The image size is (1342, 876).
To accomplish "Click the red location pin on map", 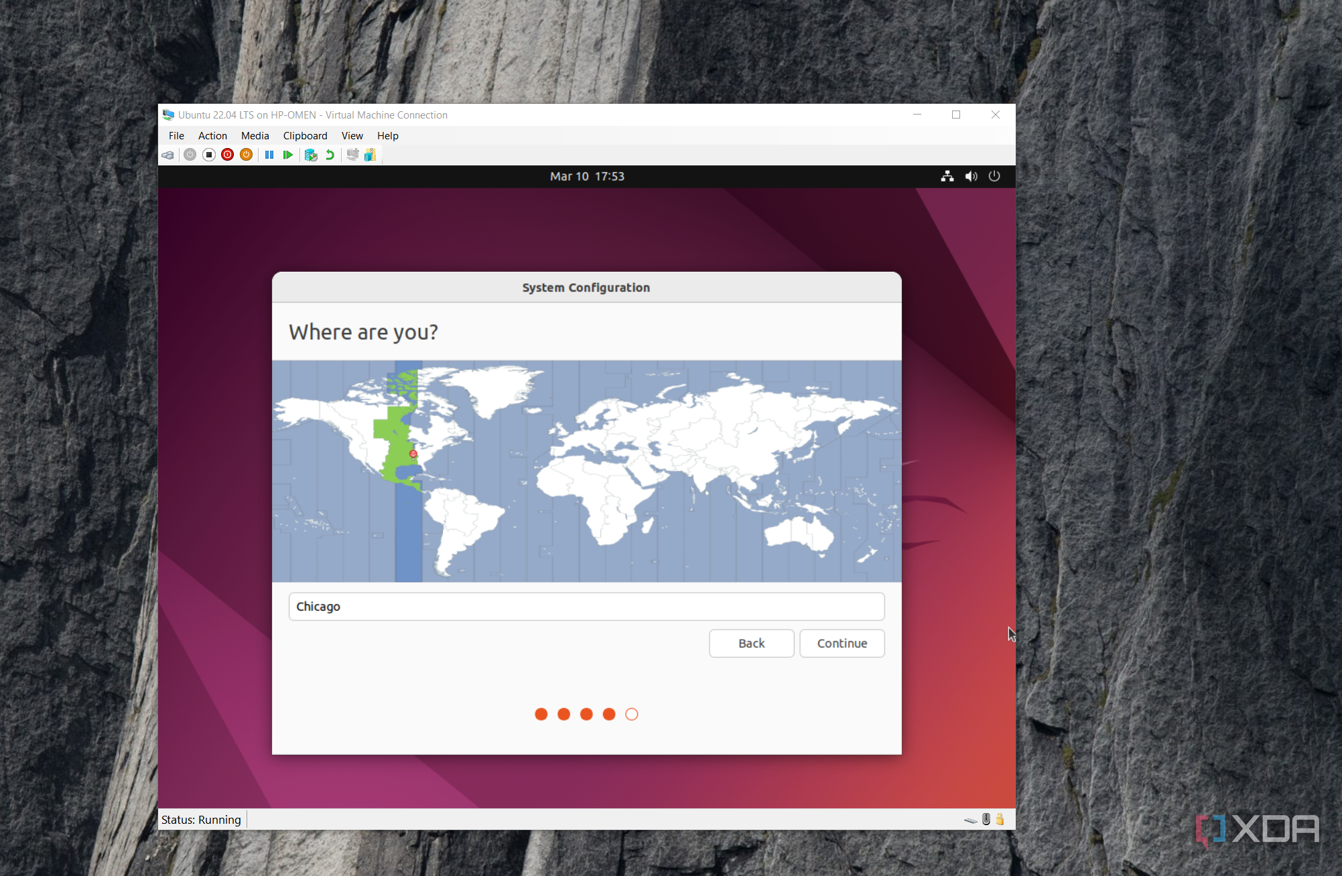I will (413, 454).
